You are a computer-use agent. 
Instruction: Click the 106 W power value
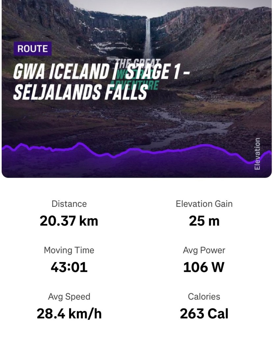pos(204,267)
